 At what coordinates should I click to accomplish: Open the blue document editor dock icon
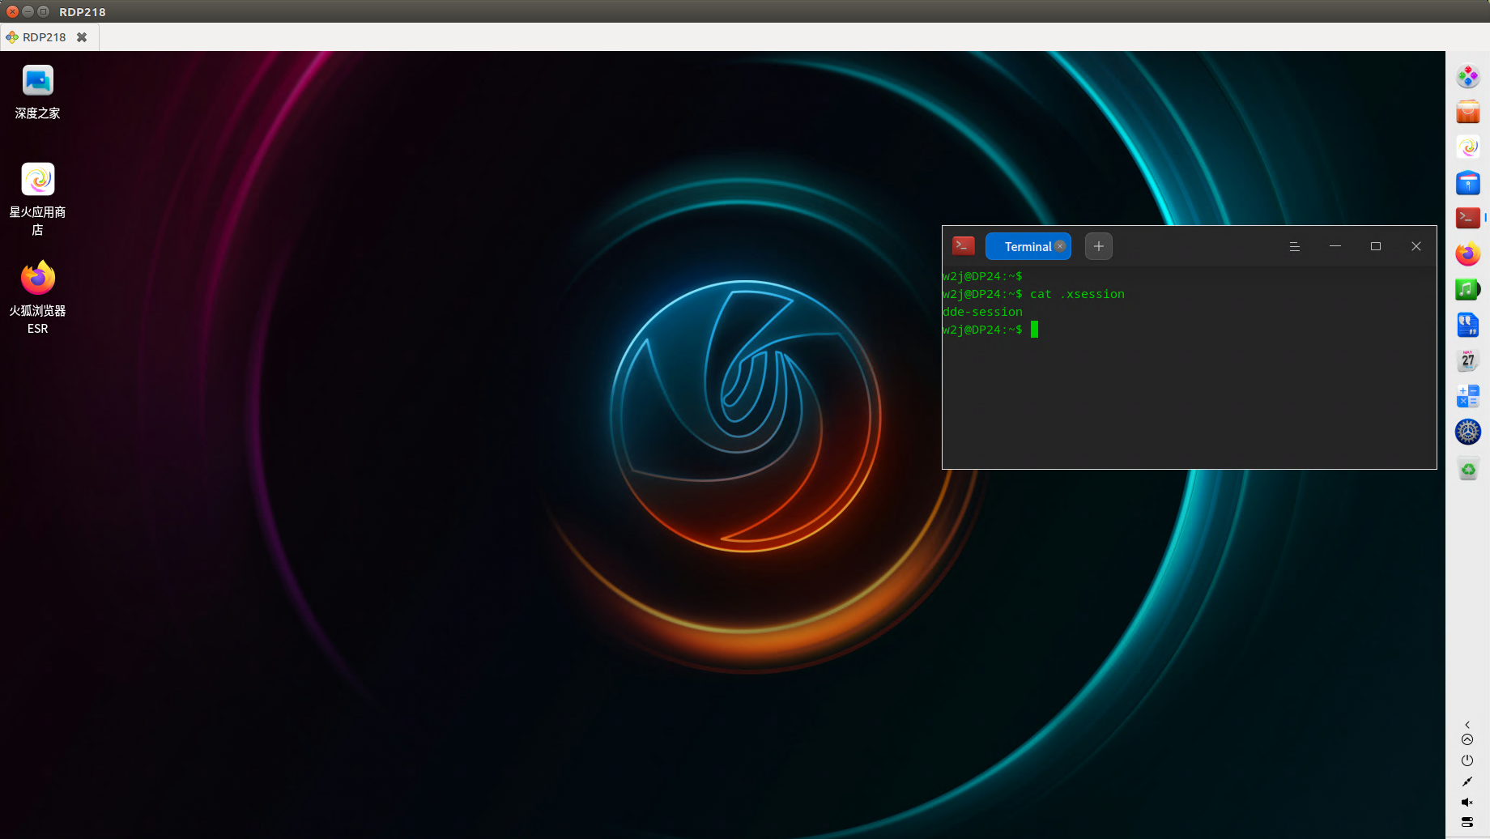tap(1467, 325)
